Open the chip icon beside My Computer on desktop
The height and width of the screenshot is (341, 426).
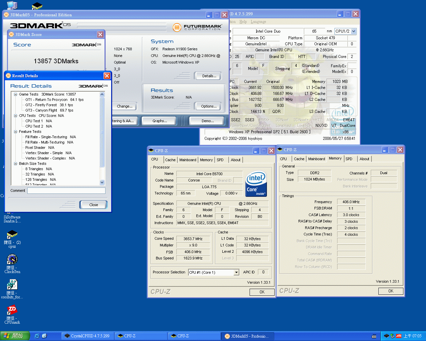37,6
